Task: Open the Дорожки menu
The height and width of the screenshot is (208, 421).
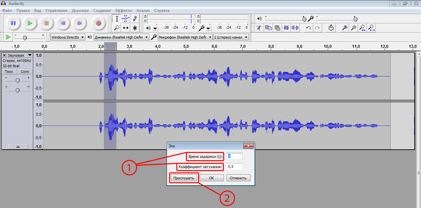Action: pyautogui.click(x=80, y=11)
